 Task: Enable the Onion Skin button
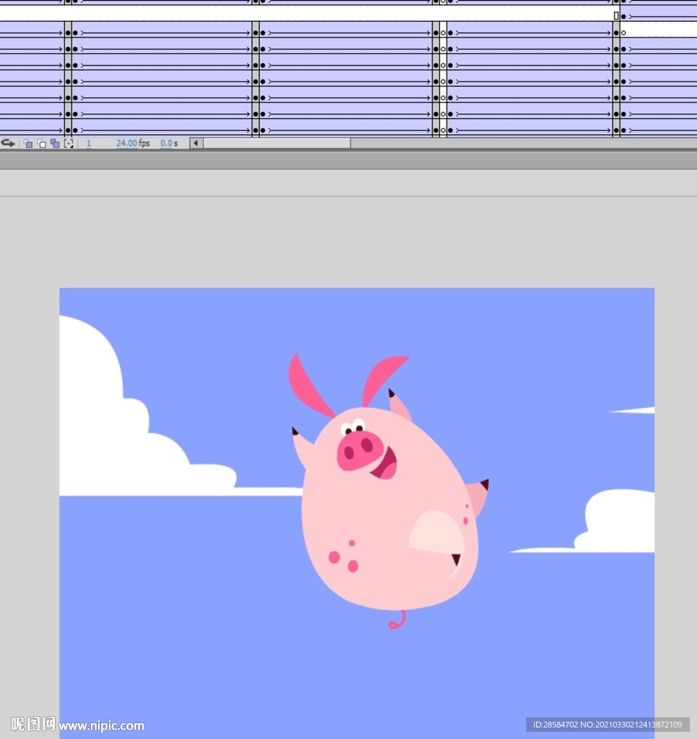click(x=28, y=144)
